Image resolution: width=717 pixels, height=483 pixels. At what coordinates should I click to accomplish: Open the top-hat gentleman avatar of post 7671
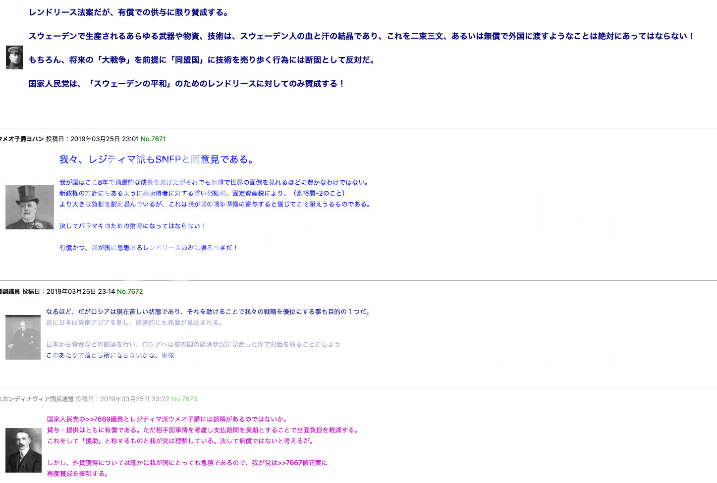coord(30,207)
